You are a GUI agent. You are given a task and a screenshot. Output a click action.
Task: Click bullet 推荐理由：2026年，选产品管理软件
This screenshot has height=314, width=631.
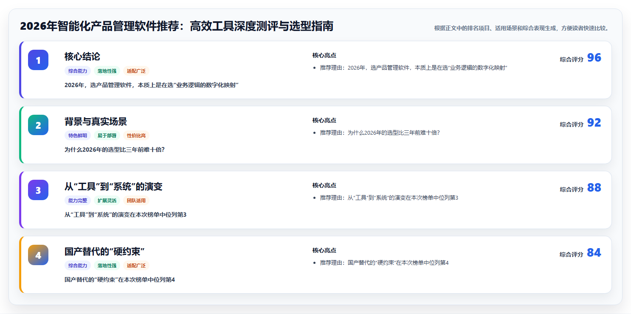coord(414,68)
